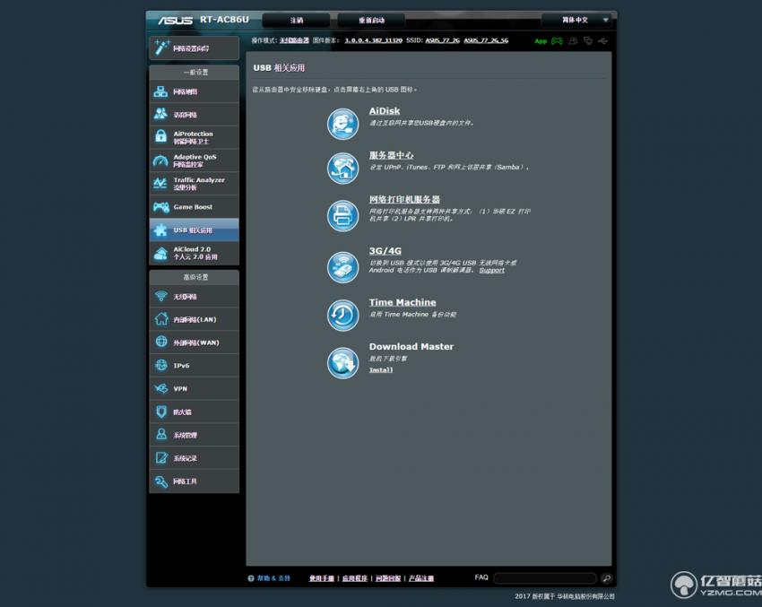Screen dimensions: 762x607
Task: Open the Time Machine title link
Action: [x=403, y=302]
